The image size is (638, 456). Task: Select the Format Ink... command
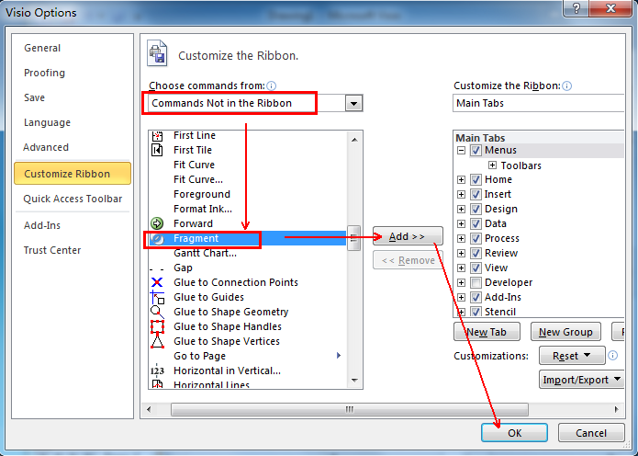247,209
